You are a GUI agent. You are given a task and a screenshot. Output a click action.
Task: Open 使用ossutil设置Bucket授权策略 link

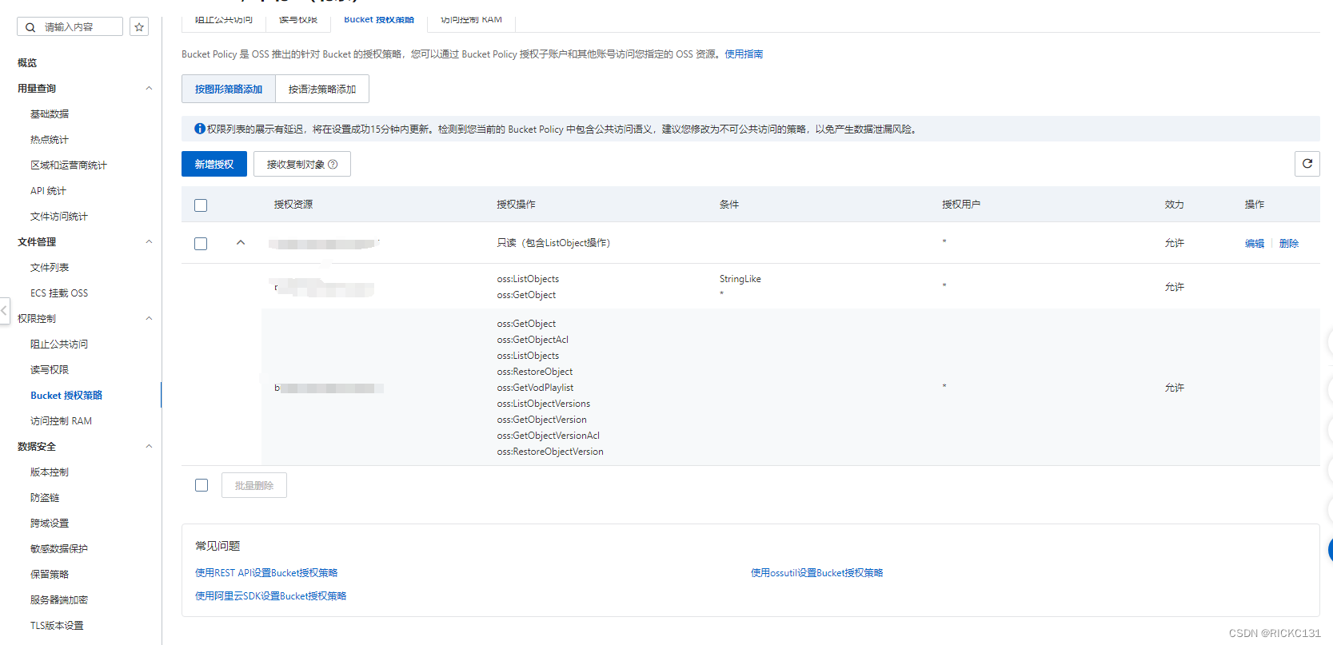[816, 573]
